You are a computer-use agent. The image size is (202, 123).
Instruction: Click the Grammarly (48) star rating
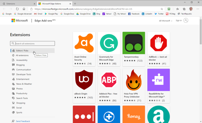coord(108,63)
